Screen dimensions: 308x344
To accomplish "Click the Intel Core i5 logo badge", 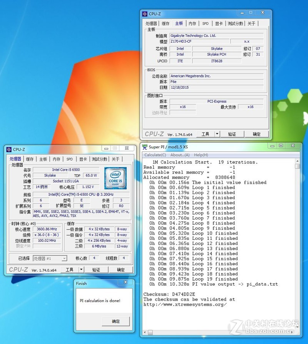I will pyautogui.click(x=115, y=178).
